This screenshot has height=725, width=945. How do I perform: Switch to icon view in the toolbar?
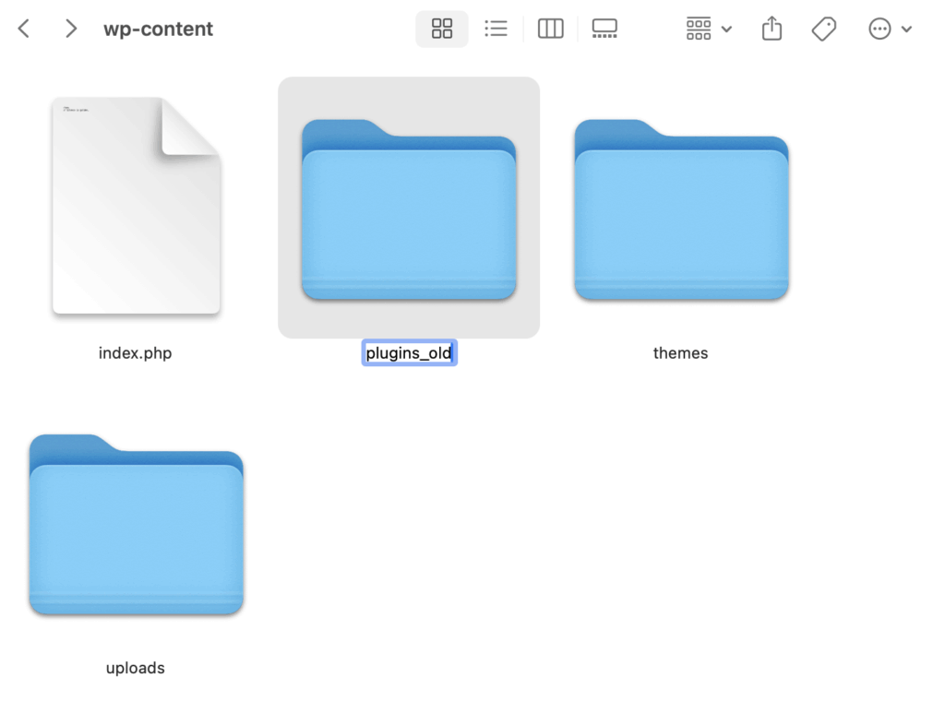coord(441,29)
